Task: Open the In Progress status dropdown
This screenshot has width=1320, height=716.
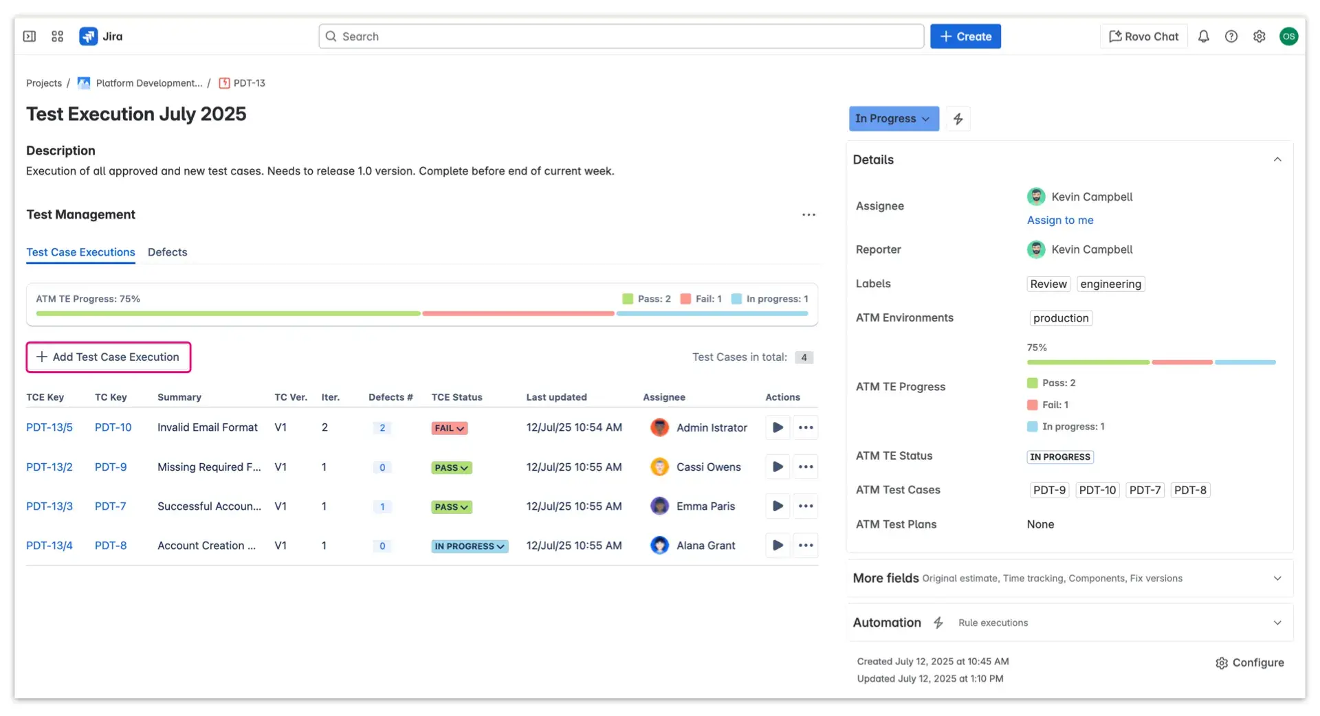Action: (x=893, y=118)
